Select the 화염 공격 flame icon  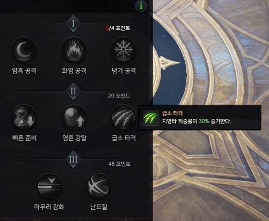[74, 50]
